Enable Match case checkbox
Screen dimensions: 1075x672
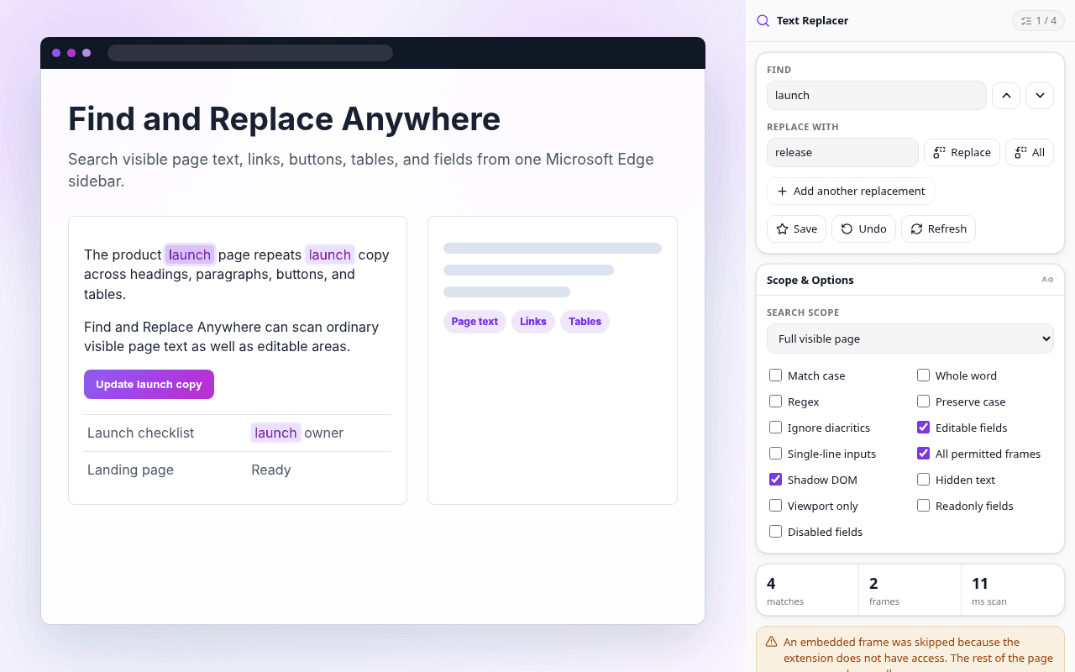pos(775,375)
